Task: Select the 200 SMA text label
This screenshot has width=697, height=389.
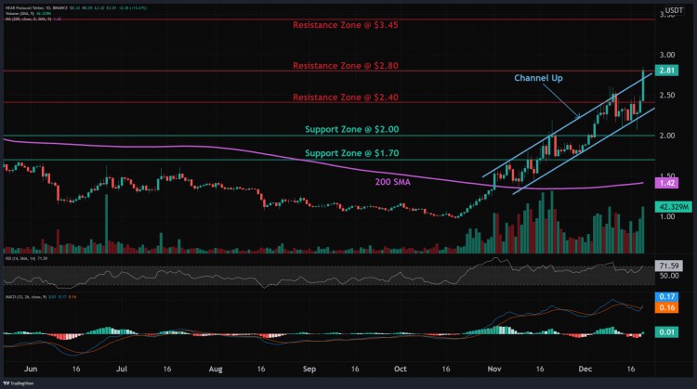Action: (392, 182)
